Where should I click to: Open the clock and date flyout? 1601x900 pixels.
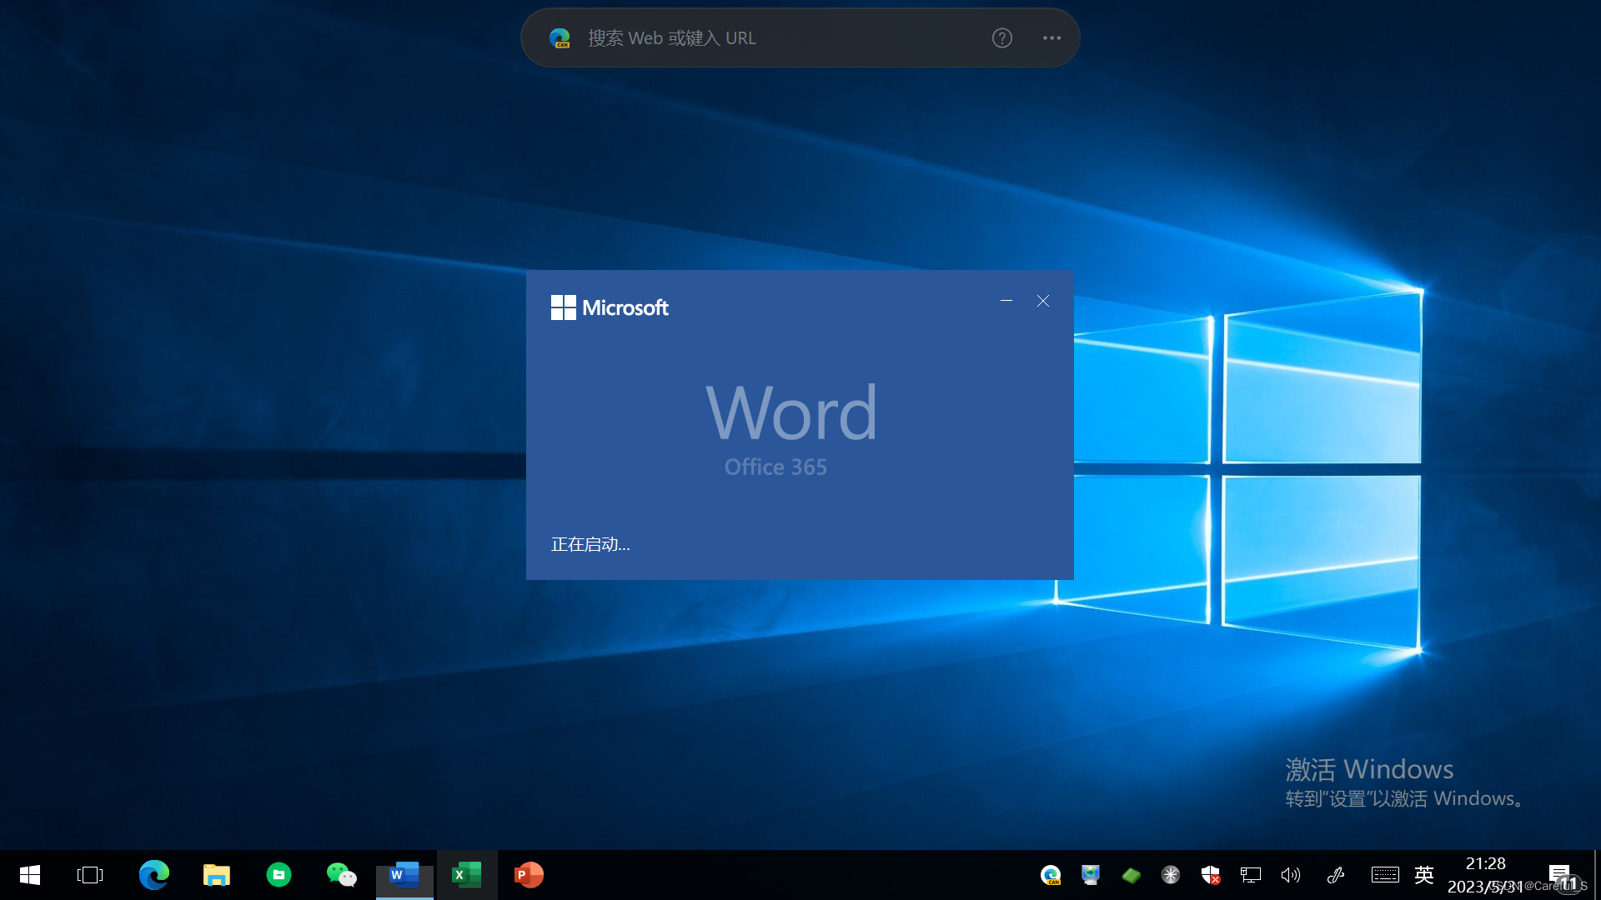pos(1485,875)
